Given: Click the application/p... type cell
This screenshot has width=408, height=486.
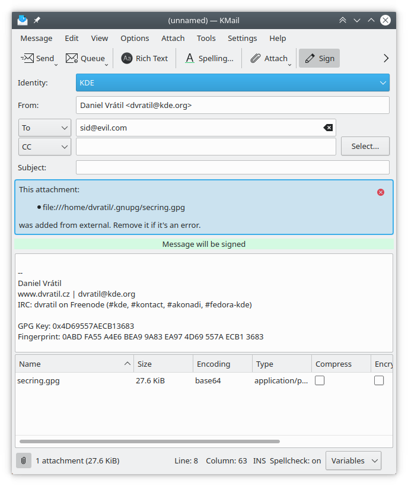Looking at the screenshot, I should pos(281,380).
